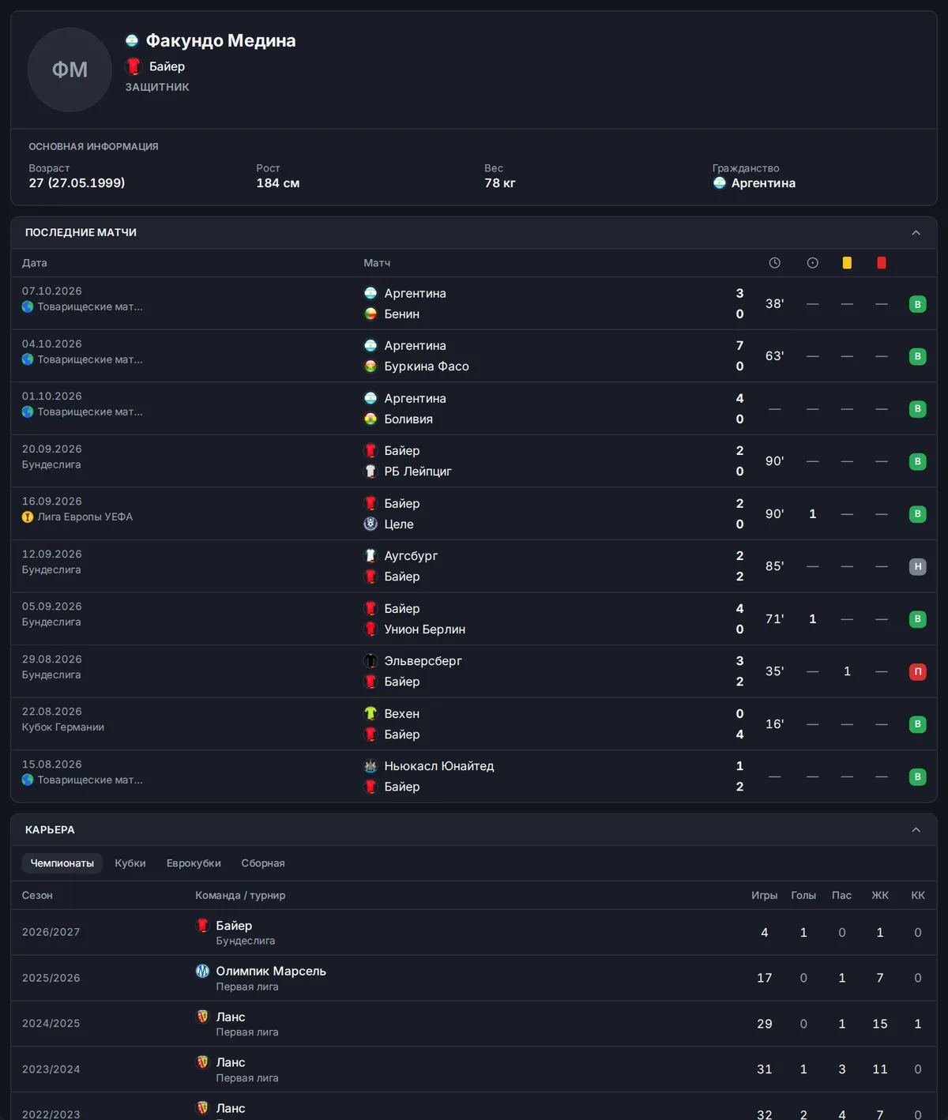Open Байер 2026/2027 career row
This screenshot has height=1120, width=948.
474,932
